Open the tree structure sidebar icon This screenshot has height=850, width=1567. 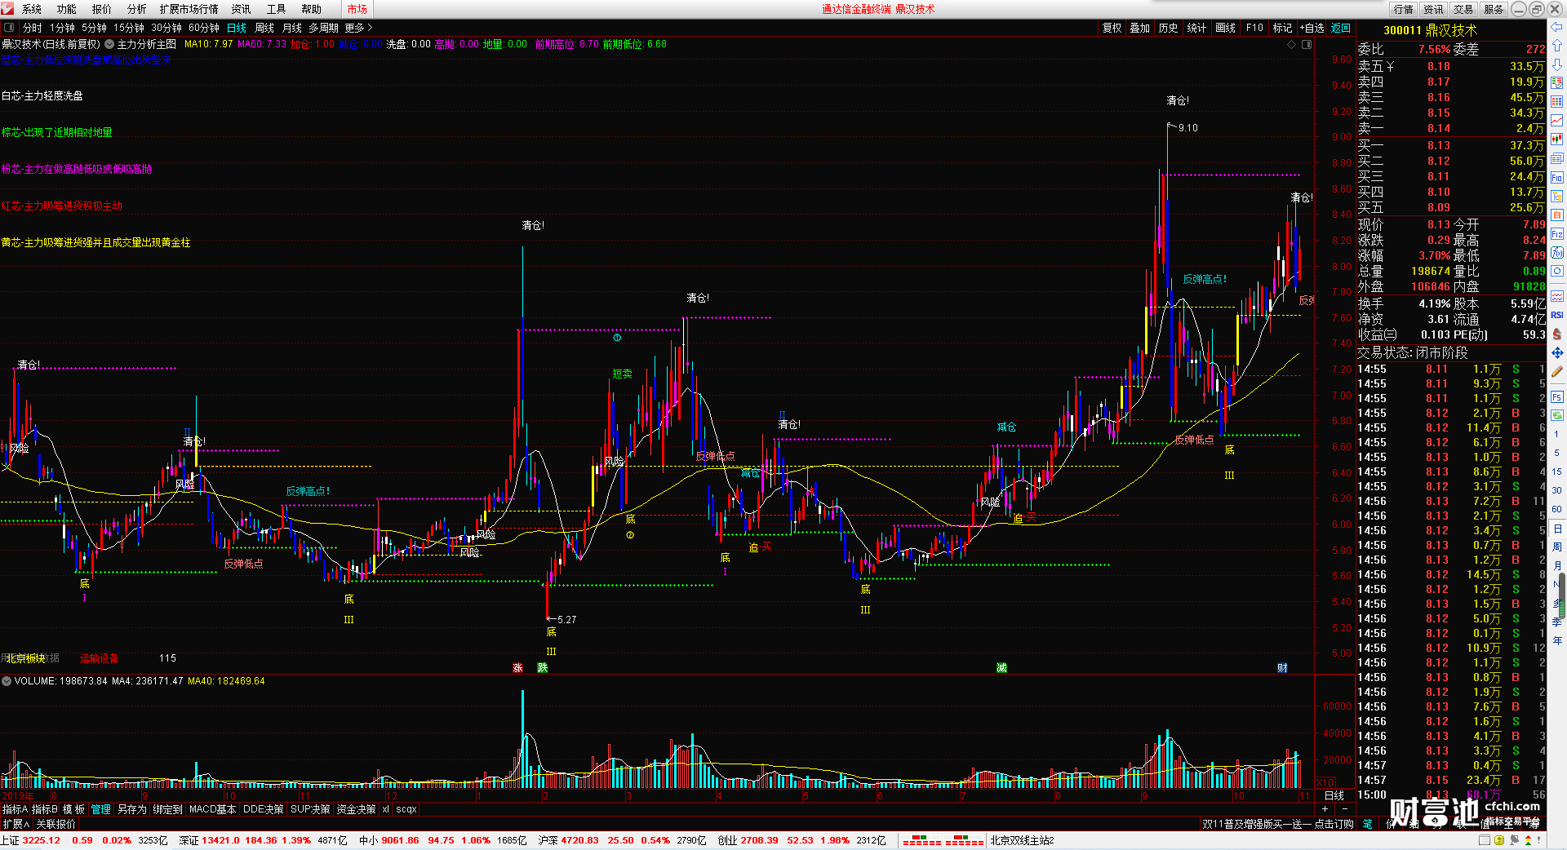[x=1557, y=196]
